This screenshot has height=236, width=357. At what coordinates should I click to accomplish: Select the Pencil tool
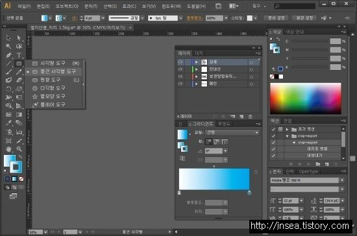click(19, 72)
